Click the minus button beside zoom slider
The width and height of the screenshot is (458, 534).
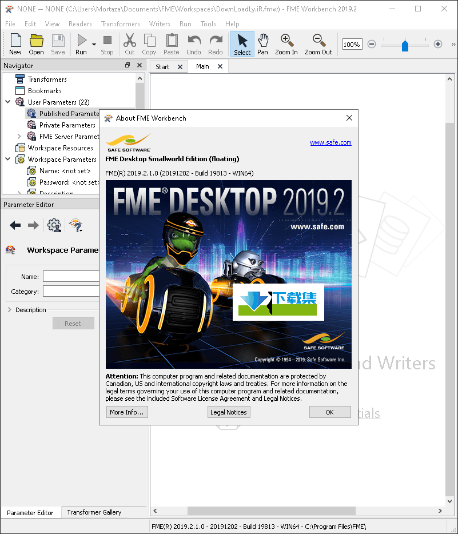pos(372,44)
